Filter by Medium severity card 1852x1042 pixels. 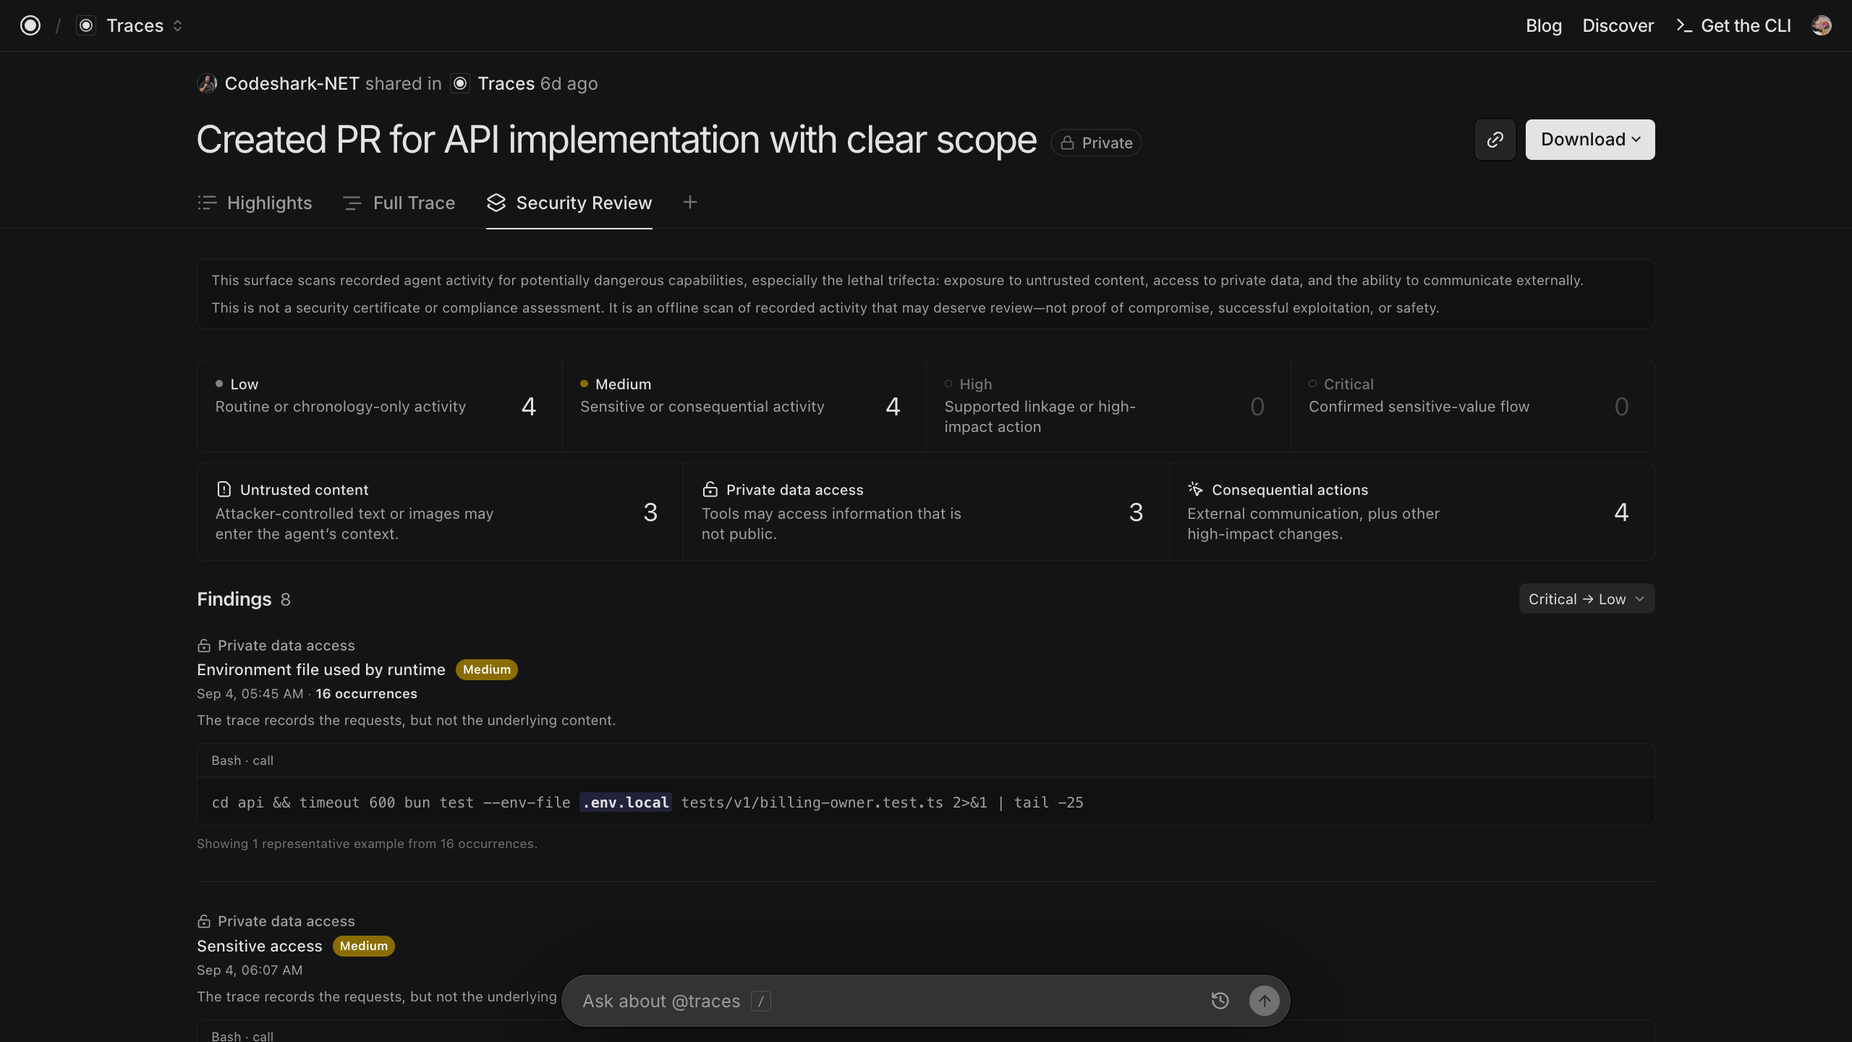744,406
